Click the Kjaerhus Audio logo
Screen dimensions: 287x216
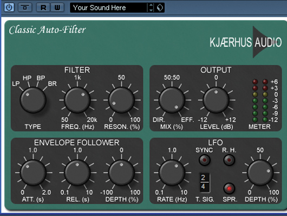[246, 42]
